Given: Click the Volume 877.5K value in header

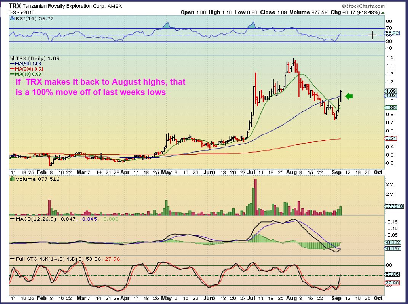Looking at the screenshot, I should (309, 12).
